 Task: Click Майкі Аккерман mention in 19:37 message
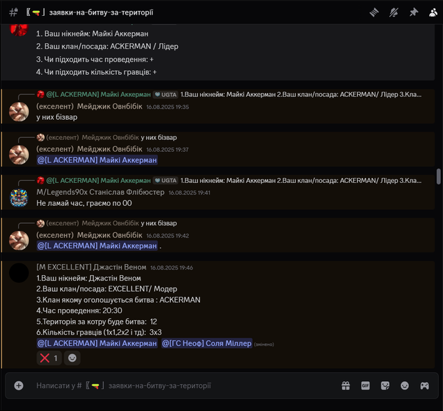[97, 160]
